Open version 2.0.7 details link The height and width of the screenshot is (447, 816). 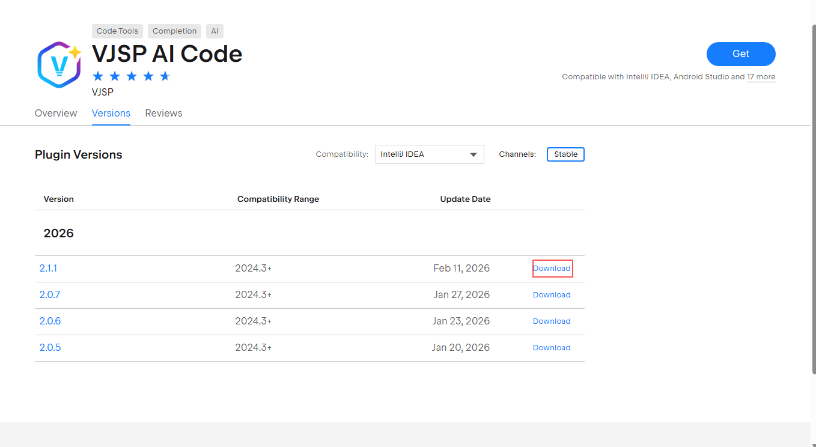tap(50, 295)
